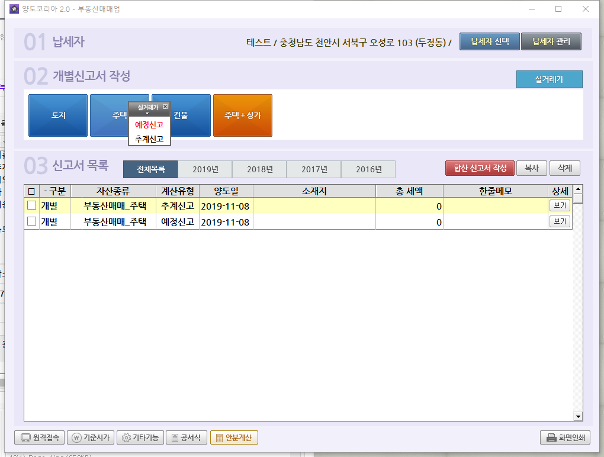The height and width of the screenshot is (457, 604).
Task: Check the 예정신고 row checkbox
Action: point(31,221)
